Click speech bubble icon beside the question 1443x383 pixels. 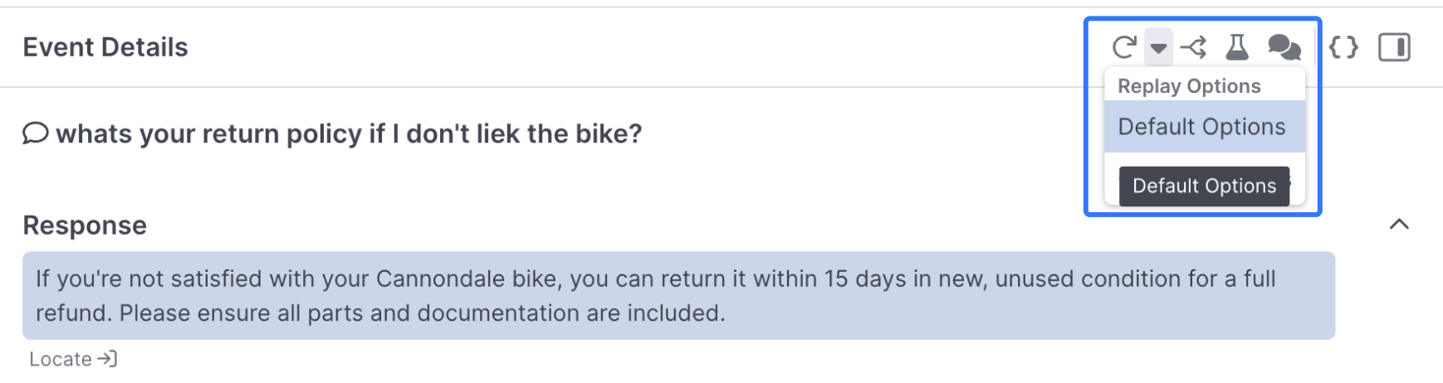tap(35, 133)
